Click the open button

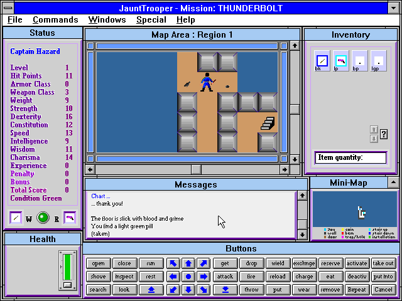pyautogui.click(x=98, y=263)
